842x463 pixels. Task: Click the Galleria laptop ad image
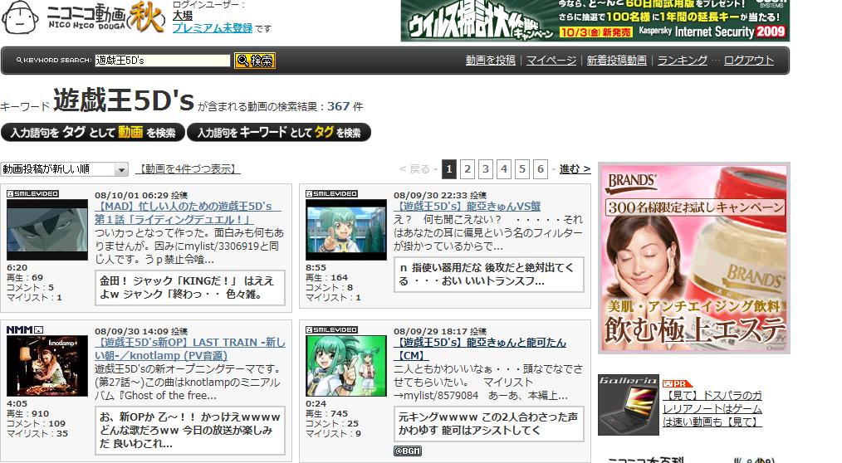pos(629,405)
